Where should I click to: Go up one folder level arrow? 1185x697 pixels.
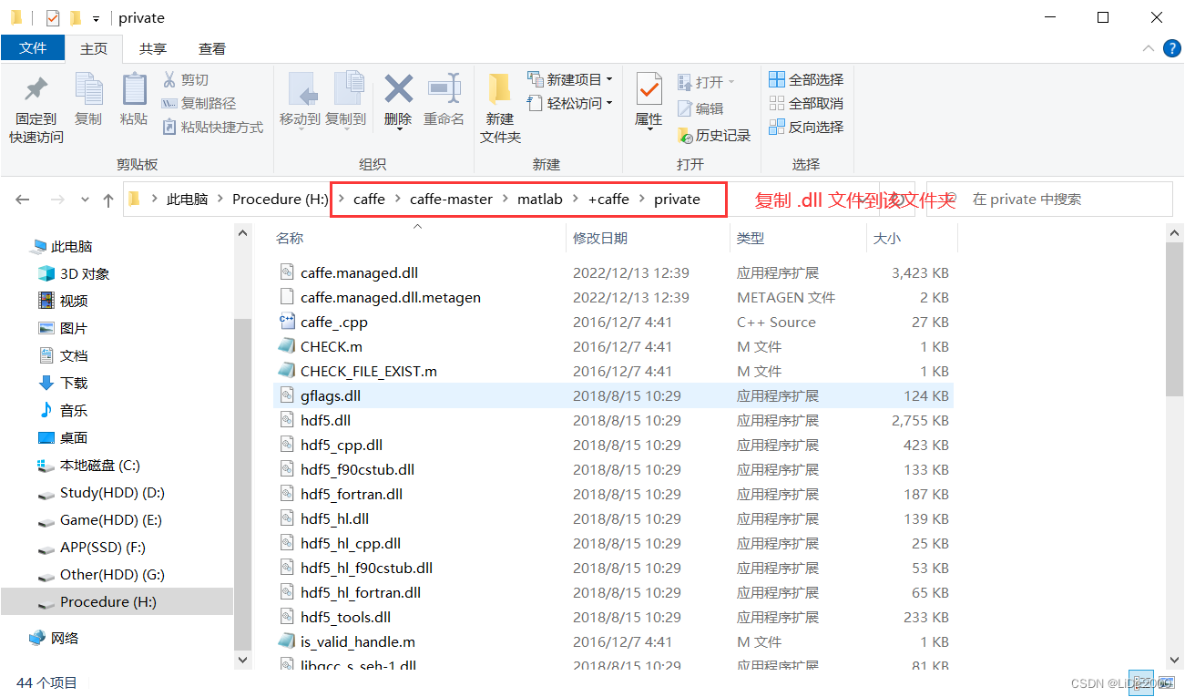click(108, 200)
